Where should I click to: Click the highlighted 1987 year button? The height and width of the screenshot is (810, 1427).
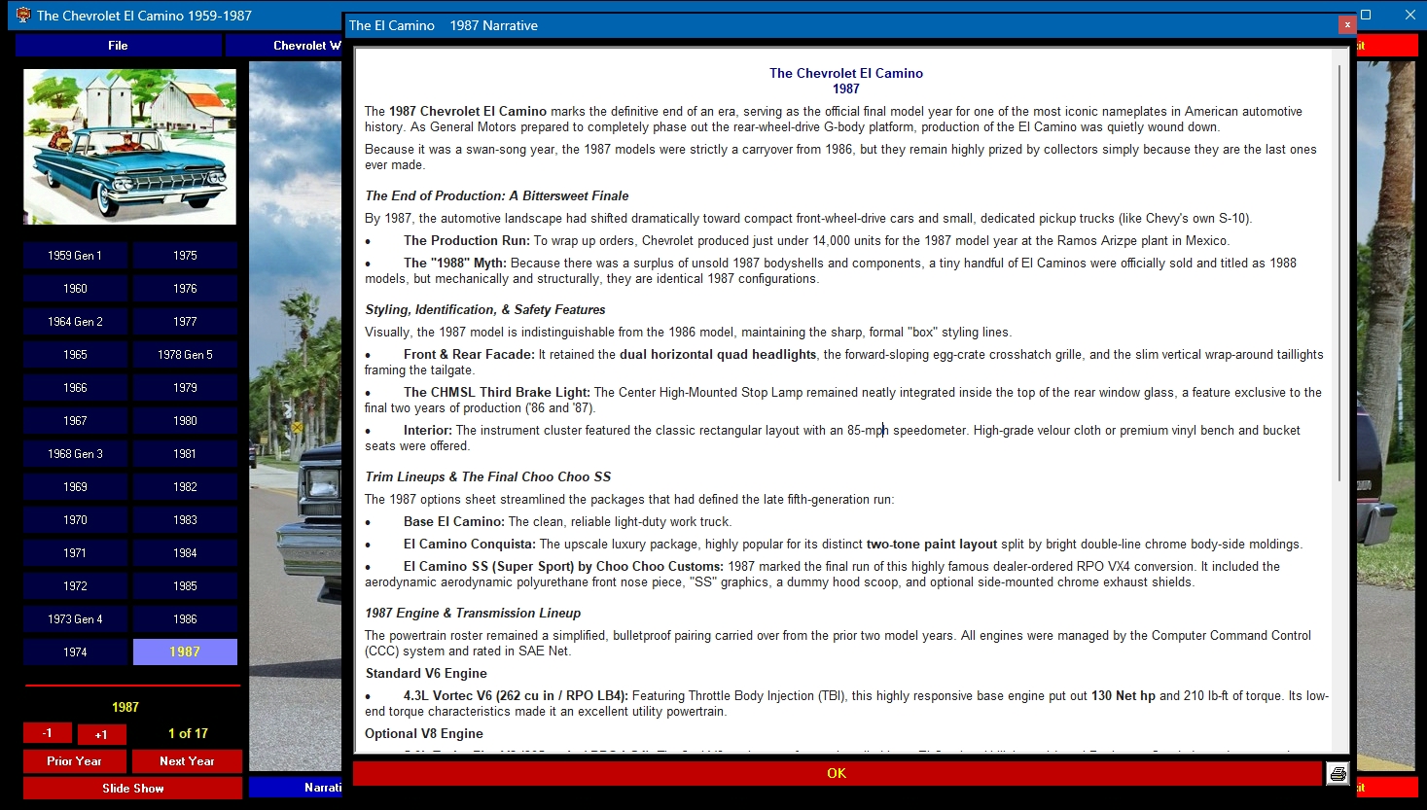[185, 652]
